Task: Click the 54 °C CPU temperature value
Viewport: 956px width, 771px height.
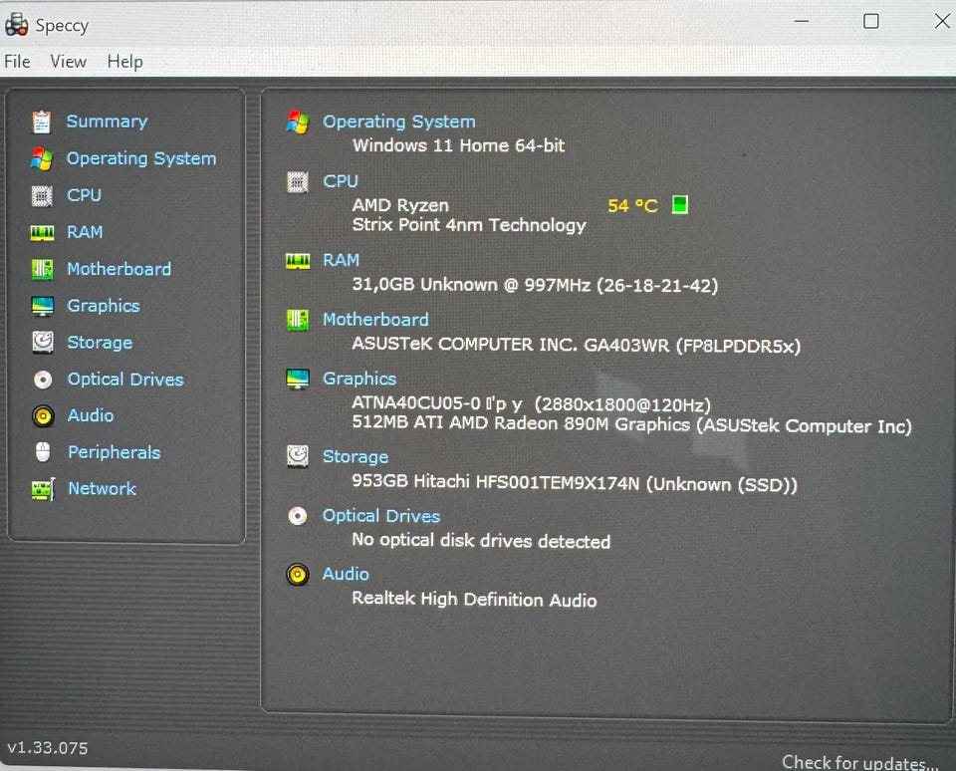Action: click(633, 205)
